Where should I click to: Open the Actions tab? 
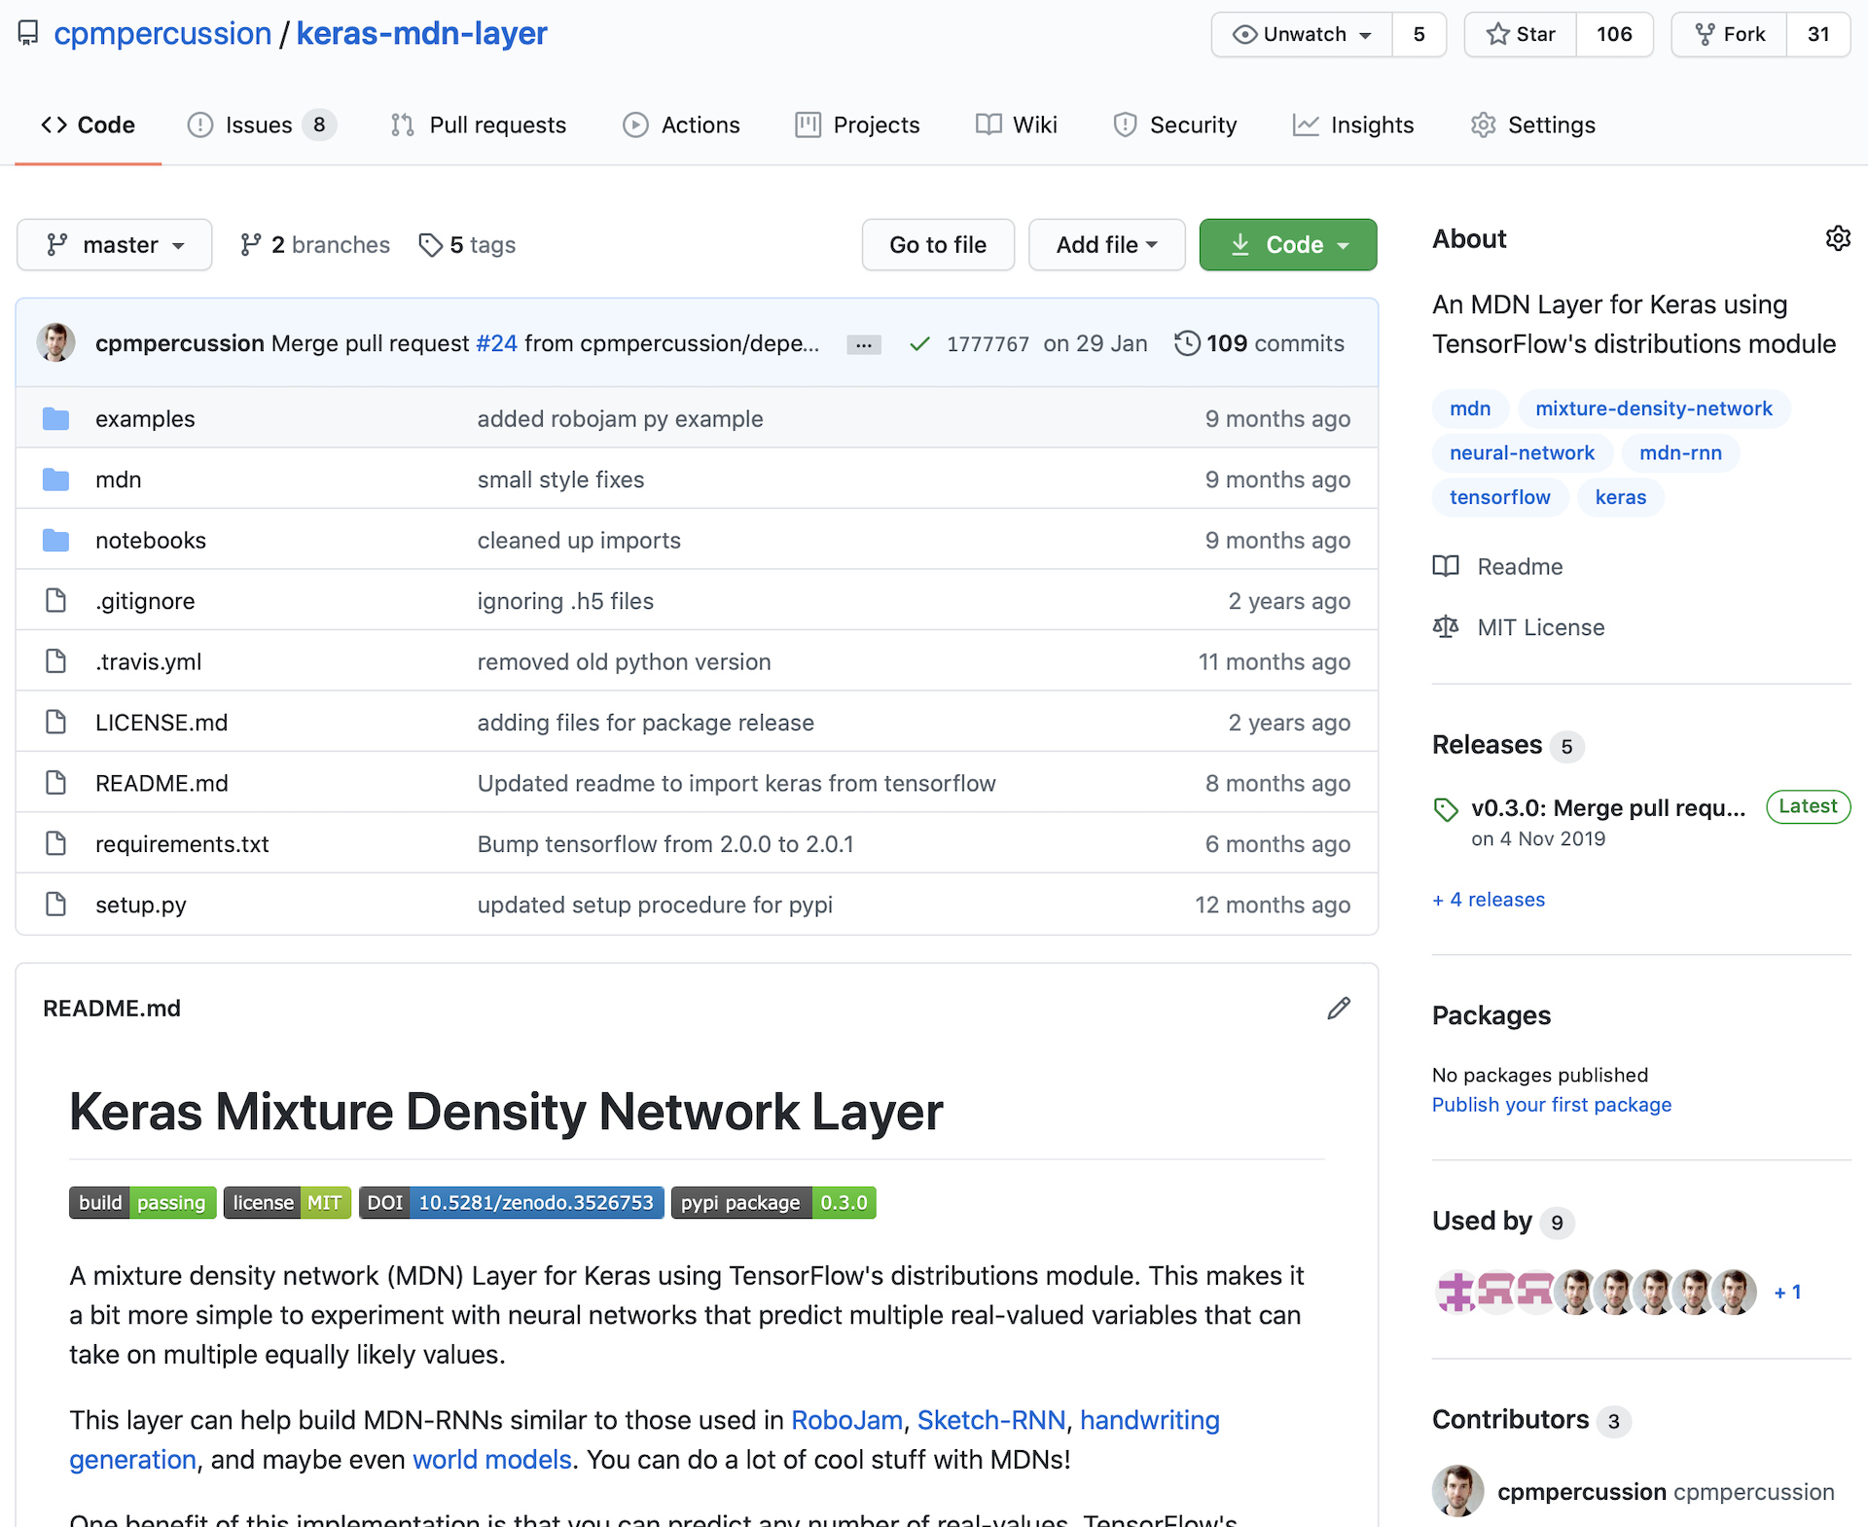[x=681, y=125]
